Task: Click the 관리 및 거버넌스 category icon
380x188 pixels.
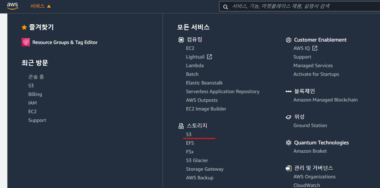Action: click(x=288, y=168)
